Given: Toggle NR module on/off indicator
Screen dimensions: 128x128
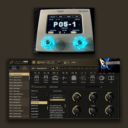Looking at the screenshot, I should point(67,73).
